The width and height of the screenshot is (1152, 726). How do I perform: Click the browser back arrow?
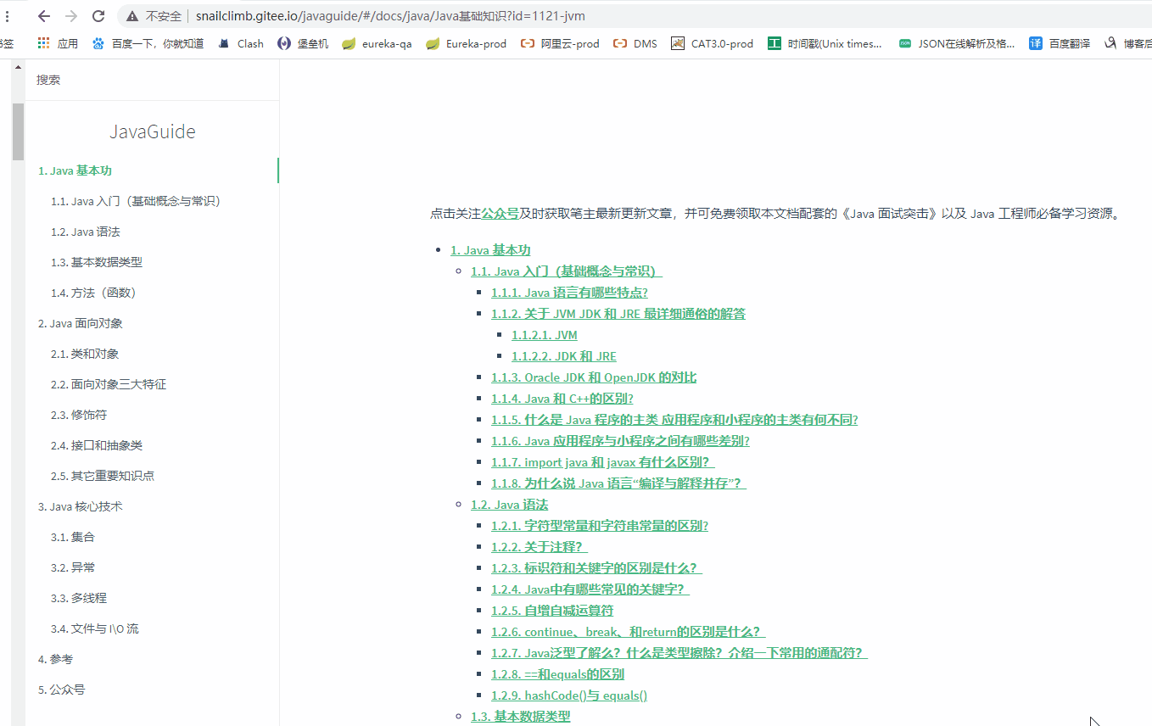pyautogui.click(x=44, y=16)
